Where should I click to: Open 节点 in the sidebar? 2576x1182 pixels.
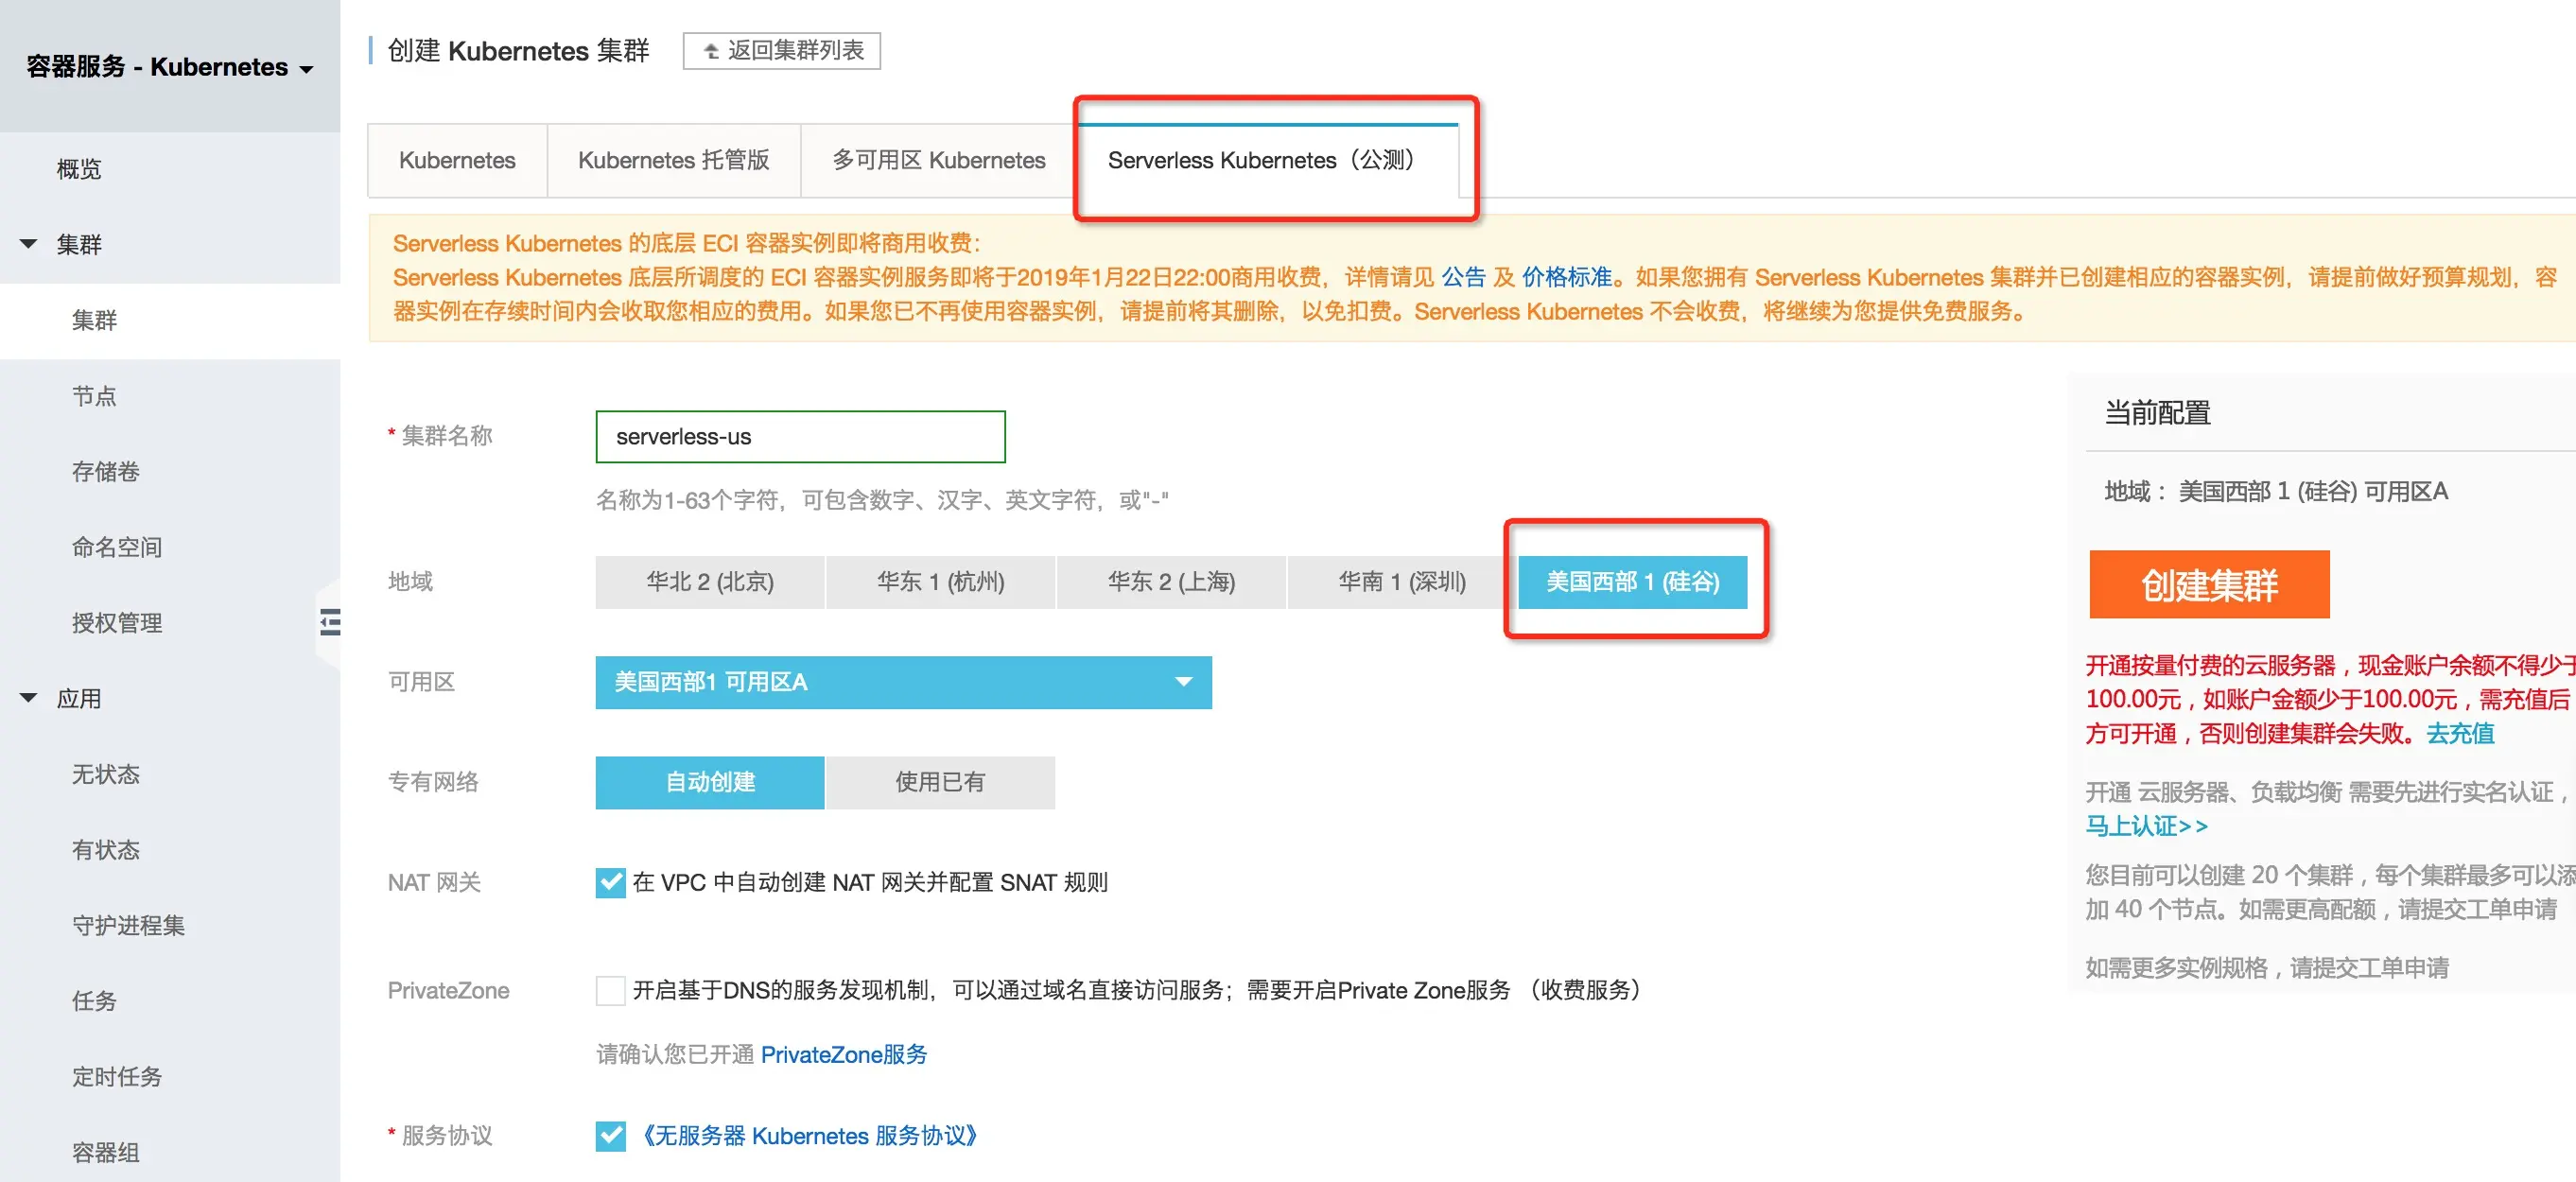[x=94, y=396]
